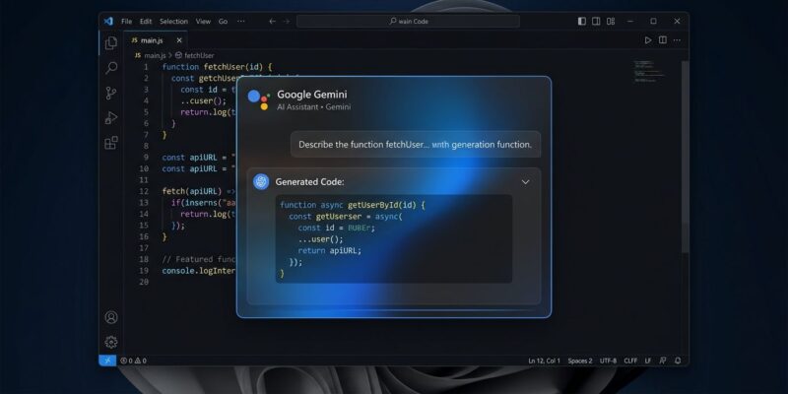Show hidden menus via title bar ellipsis
Viewport: 788px width, 394px height.
(x=241, y=21)
